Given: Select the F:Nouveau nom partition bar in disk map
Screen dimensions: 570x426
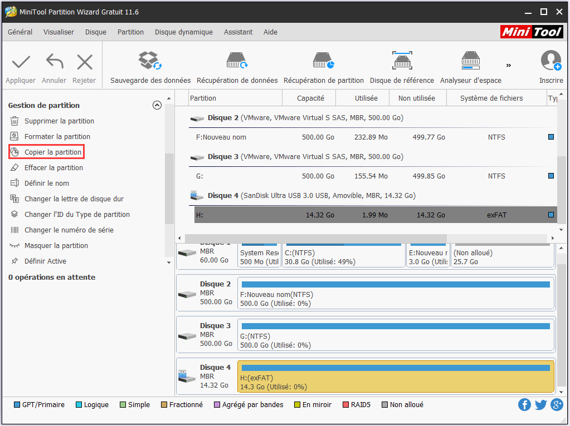Looking at the screenshot, I should point(396,294).
